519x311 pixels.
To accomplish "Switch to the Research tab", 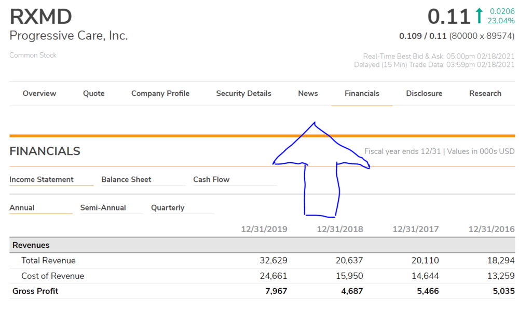I will tap(485, 94).
